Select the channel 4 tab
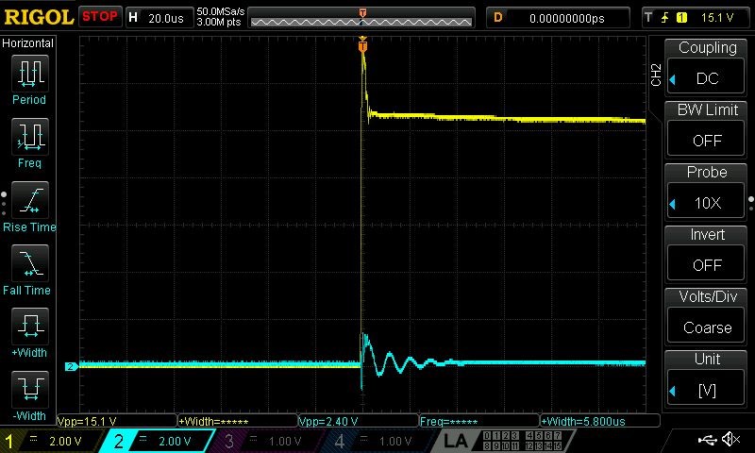Viewport: 755px width, 453px height. pos(378,441)
